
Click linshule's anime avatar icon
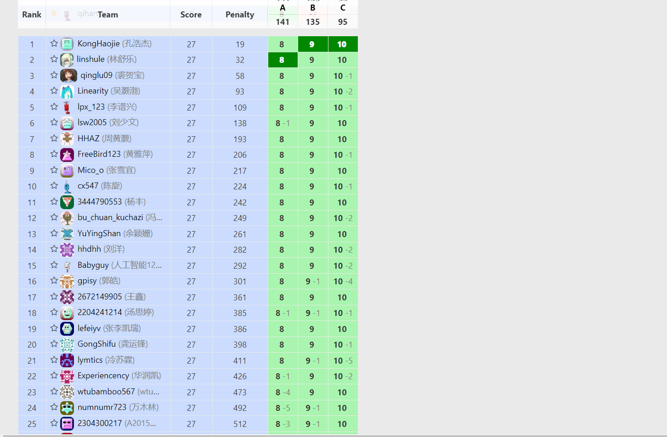point(67,60)
